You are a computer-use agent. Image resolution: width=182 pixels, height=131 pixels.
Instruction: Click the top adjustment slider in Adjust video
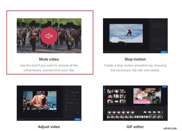click(x=72, y=92)
